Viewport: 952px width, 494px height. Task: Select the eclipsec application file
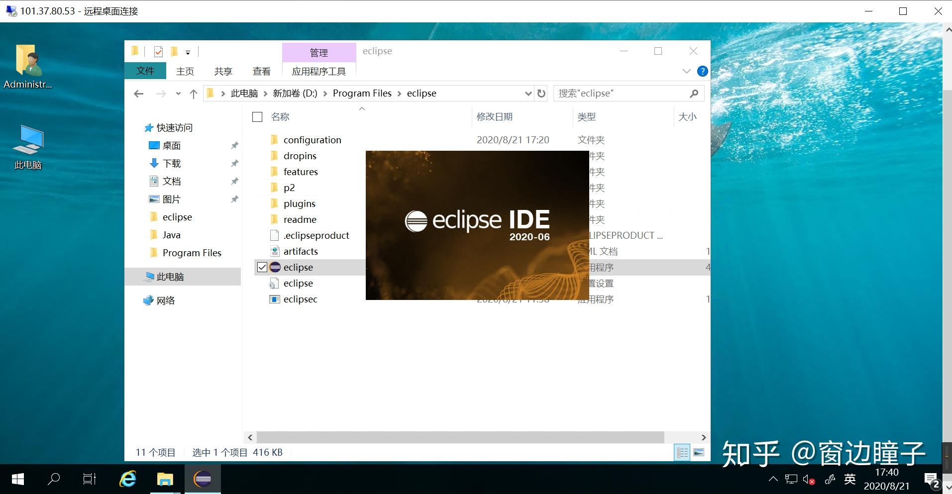click(301, 299)
